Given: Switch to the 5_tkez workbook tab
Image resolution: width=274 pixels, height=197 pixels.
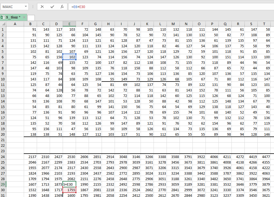Looking at the screenshot, I should pos(13,17).
